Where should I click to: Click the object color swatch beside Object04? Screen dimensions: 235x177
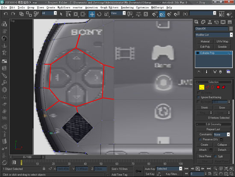coord(231,28)
